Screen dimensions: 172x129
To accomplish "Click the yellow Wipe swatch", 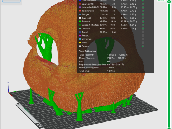I will (80, 43).
